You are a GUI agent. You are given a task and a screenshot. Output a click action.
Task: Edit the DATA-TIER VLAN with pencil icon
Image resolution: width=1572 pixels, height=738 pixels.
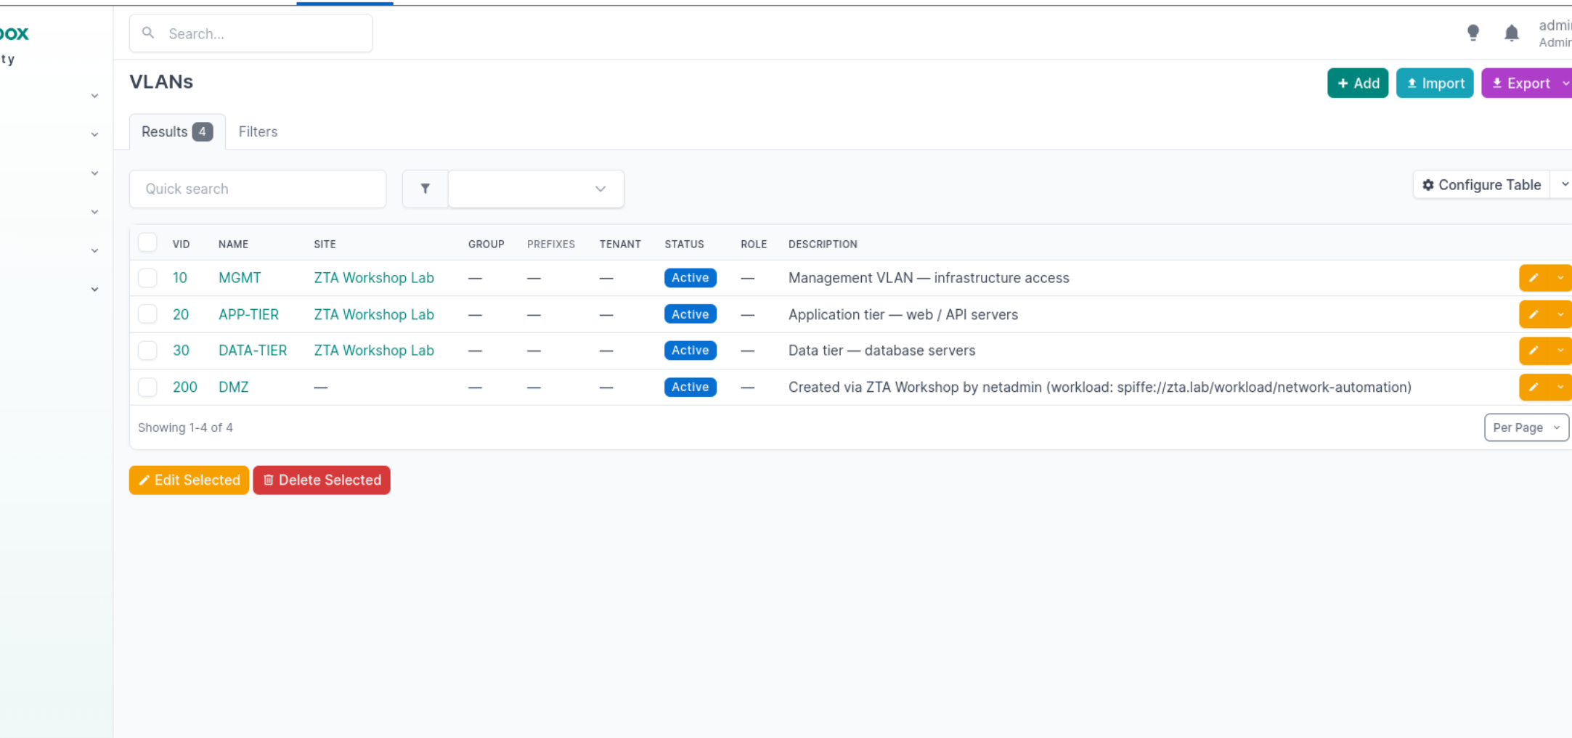(1534, 350)
